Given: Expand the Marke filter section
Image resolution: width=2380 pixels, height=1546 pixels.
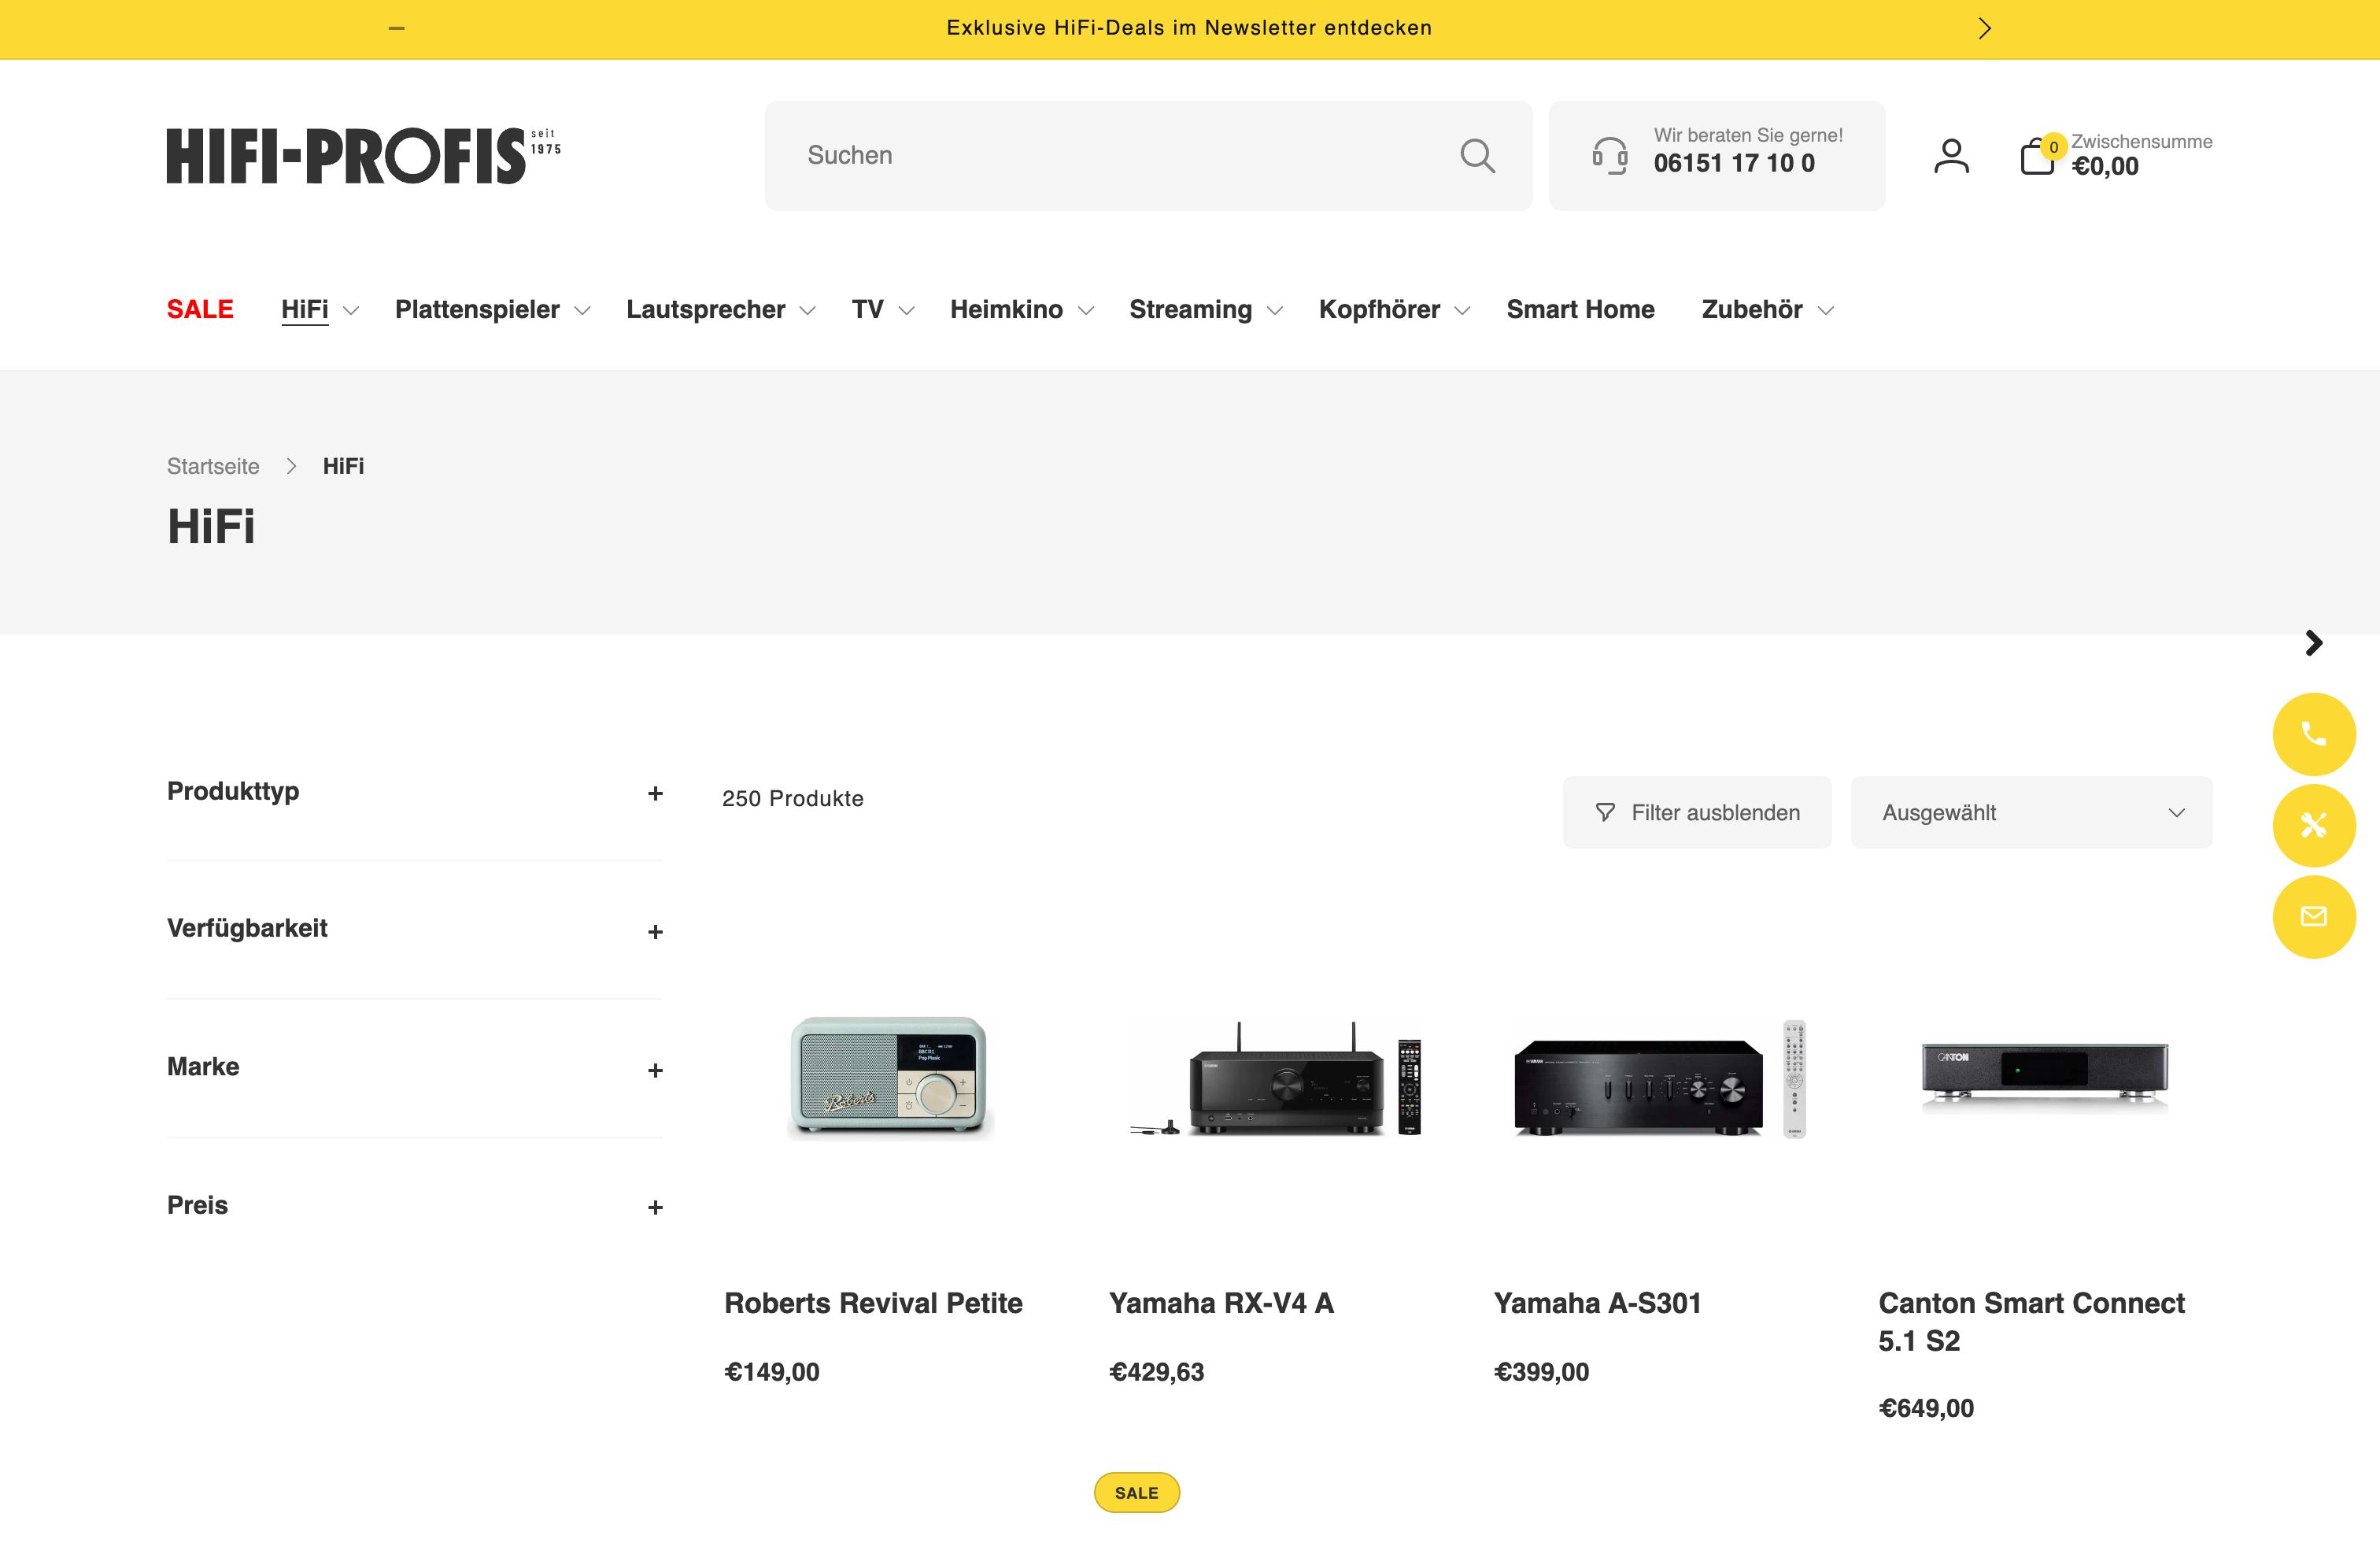Looking at the screenshot, I should (655, 1069).
